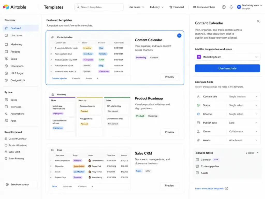
Task: Change Content title field type dropdown
Action: point(243,97)
